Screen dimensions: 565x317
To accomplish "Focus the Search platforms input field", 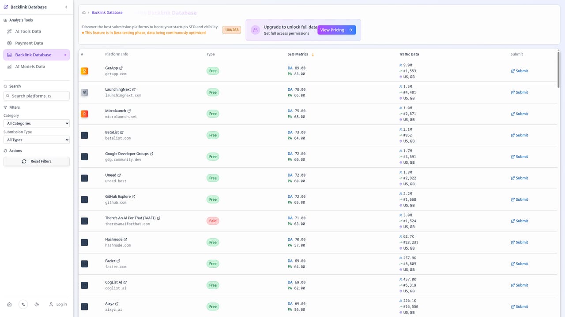I will (37, 96).
